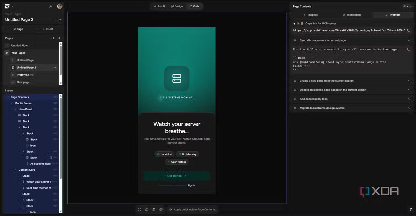
Task: Click the server icon in hero panel
Action: coord(177,78)
